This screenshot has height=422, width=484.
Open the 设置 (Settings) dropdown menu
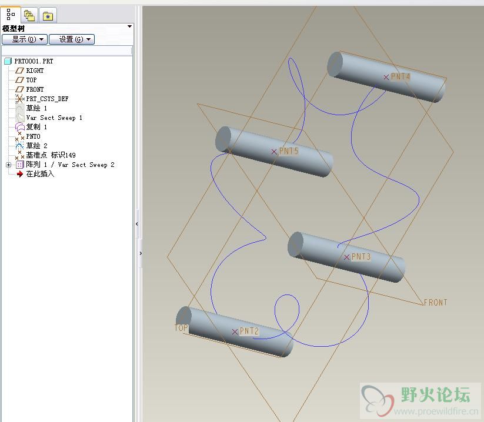[x=72, y=39]
